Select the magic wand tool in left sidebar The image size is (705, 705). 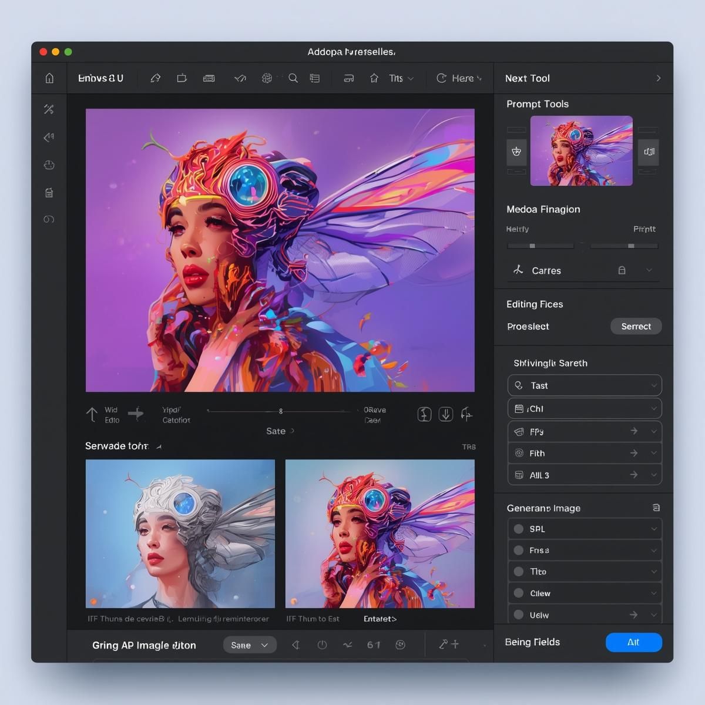pyautogui.click(x=49, y=109)
